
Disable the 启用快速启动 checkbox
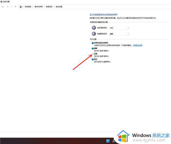pos(93,43)
